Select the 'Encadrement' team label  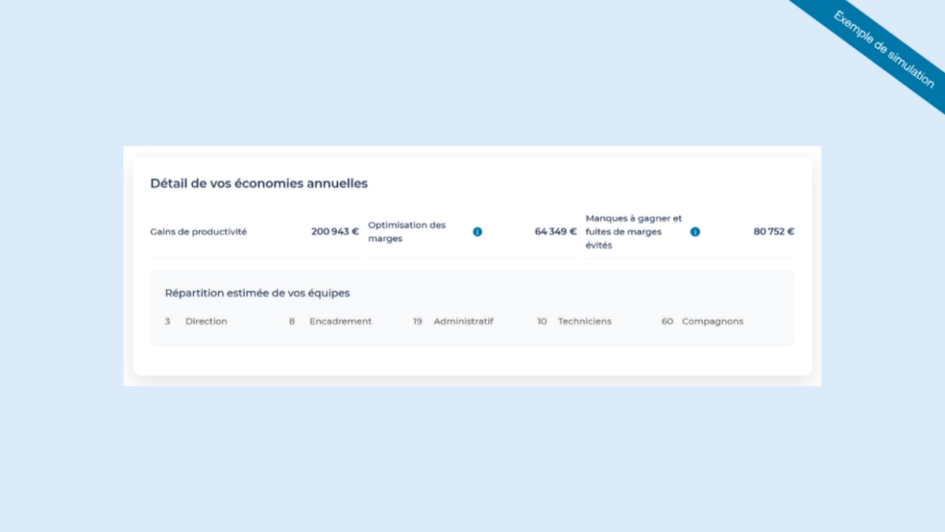tap(340, 322)
